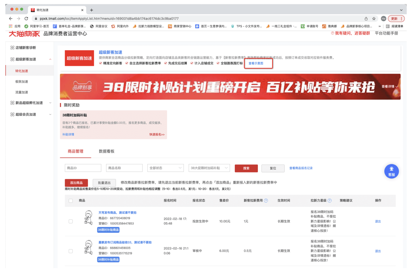Open the 全部状态 dropdown

[x=165, y=168]
